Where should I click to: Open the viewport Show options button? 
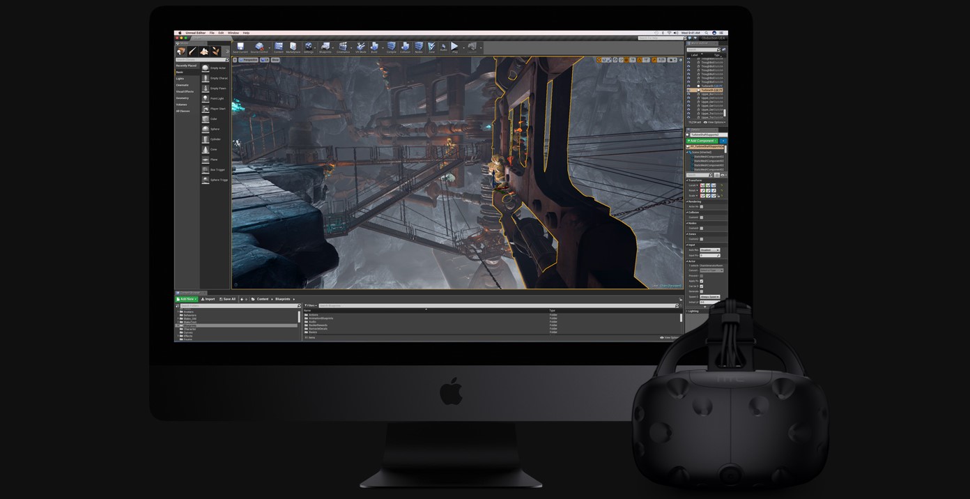point(275,60)
